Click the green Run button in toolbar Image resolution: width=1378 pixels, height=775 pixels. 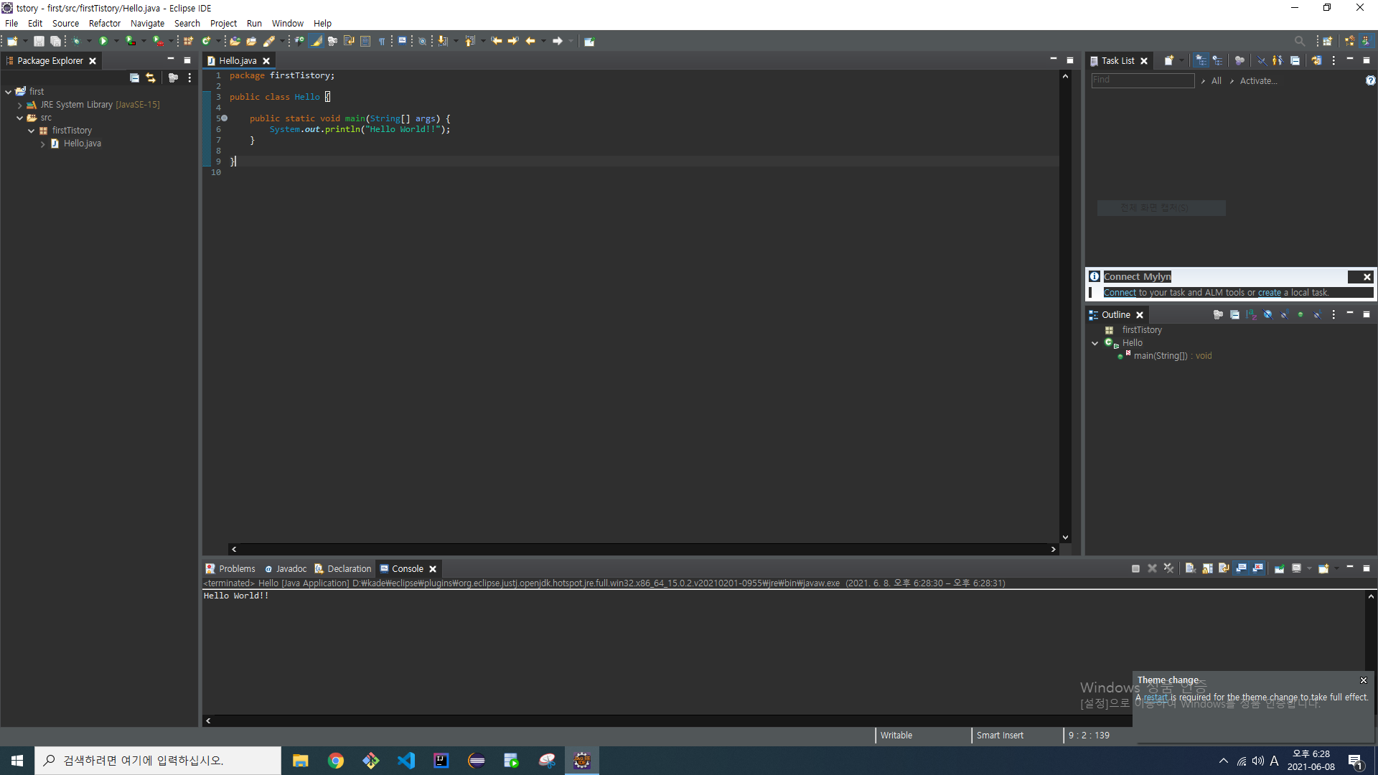coord(103,41)
